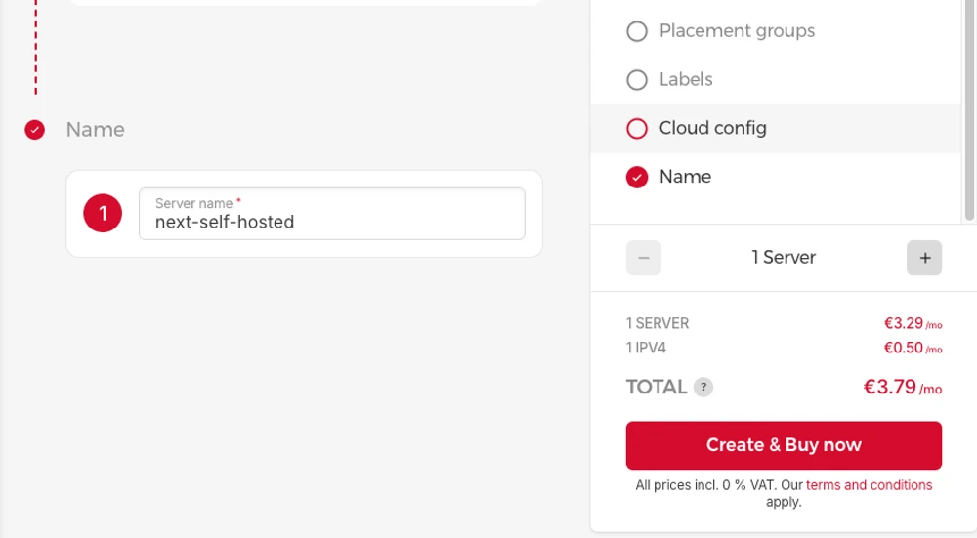Open the terms and conditions link
Viewport: 977px width, 538px height.
869,485
